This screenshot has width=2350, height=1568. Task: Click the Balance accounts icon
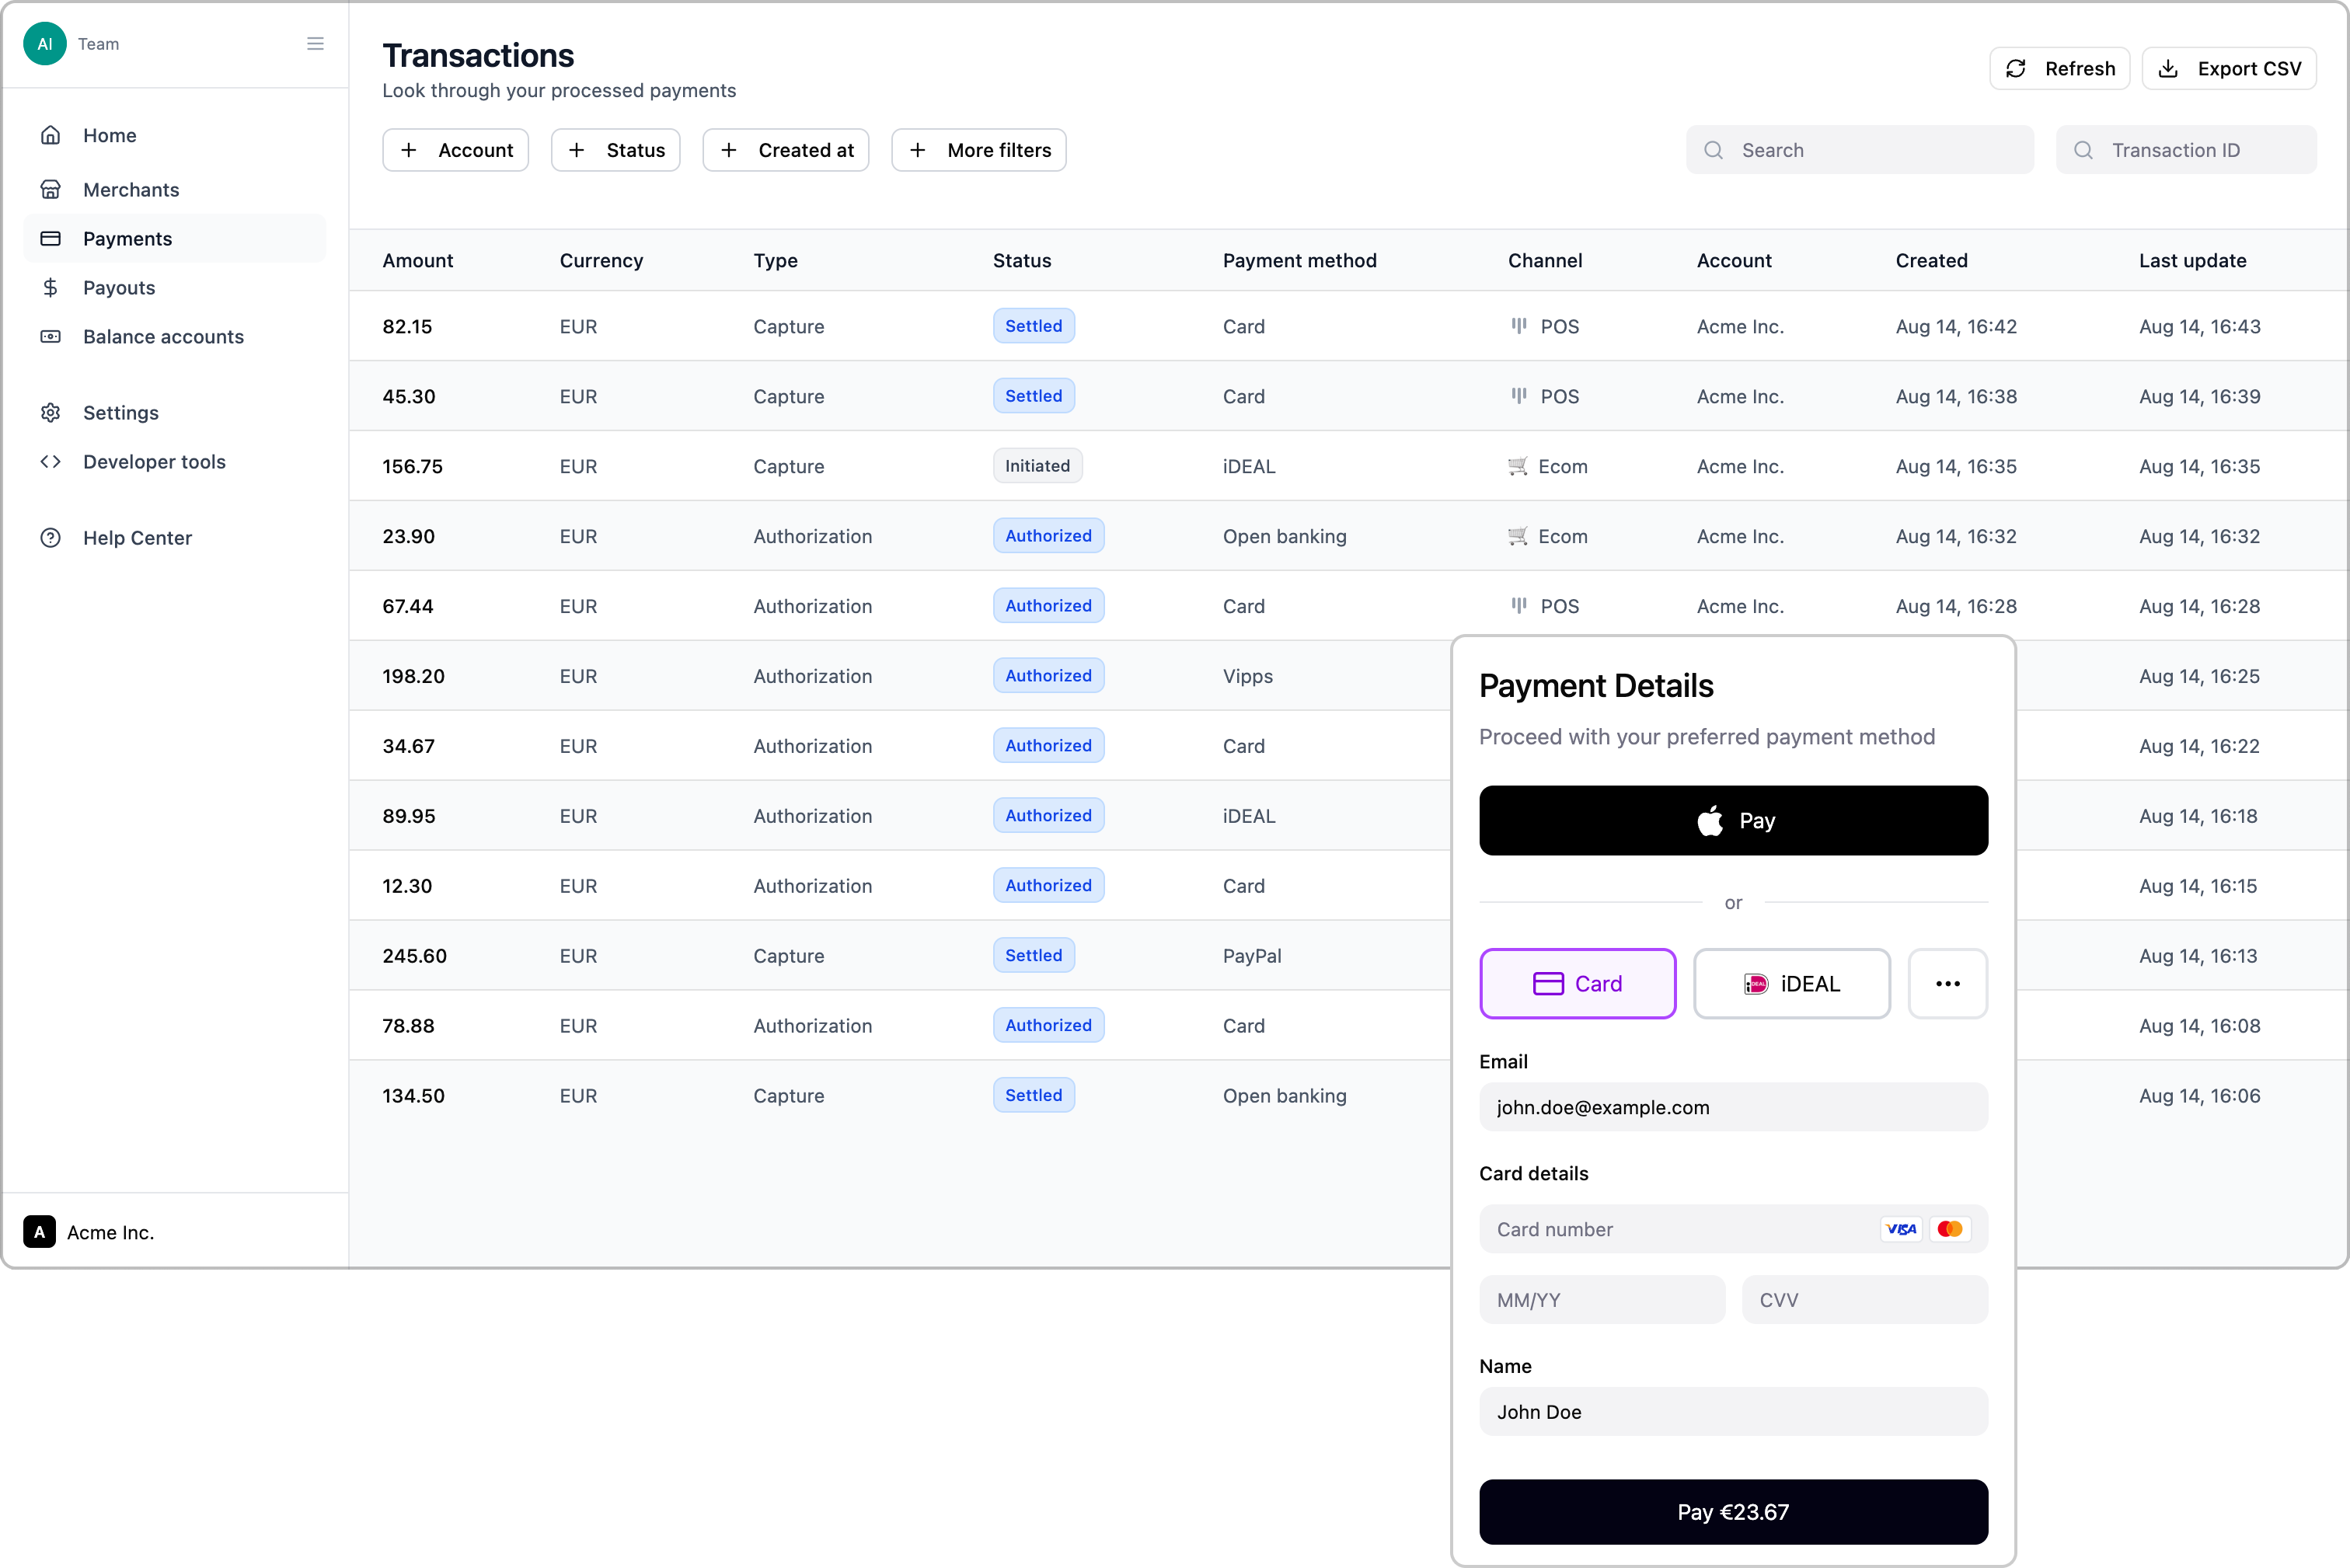click(51, 337)
